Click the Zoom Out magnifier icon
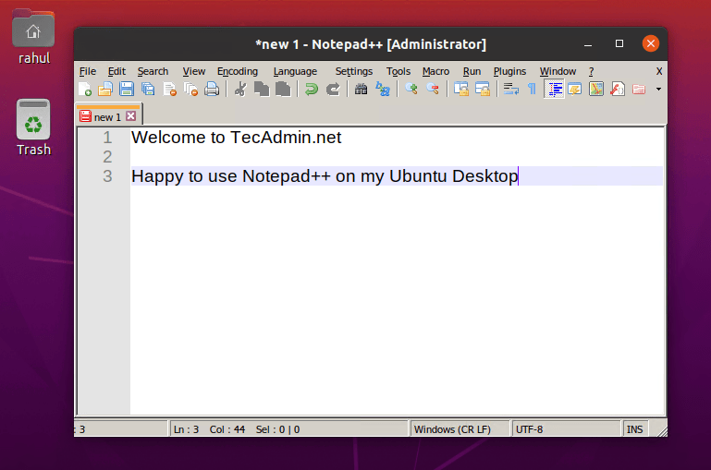 tap(433, 90)
